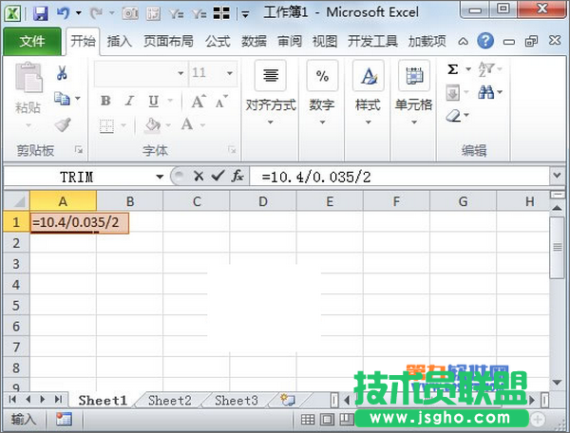Image resolution: width=570 pixels, height=433 pixels.
Task: Switch to the Data (数据) tab
Action: point(254,42)
